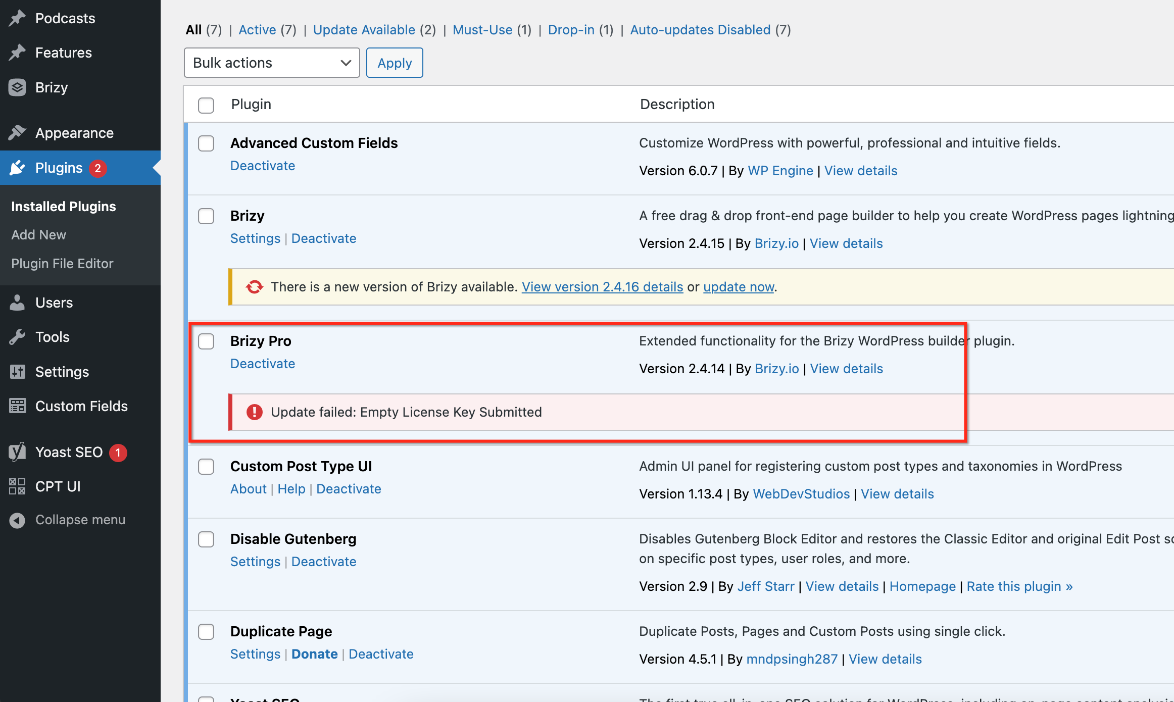Click the Features pin icon

coord(17,53)
